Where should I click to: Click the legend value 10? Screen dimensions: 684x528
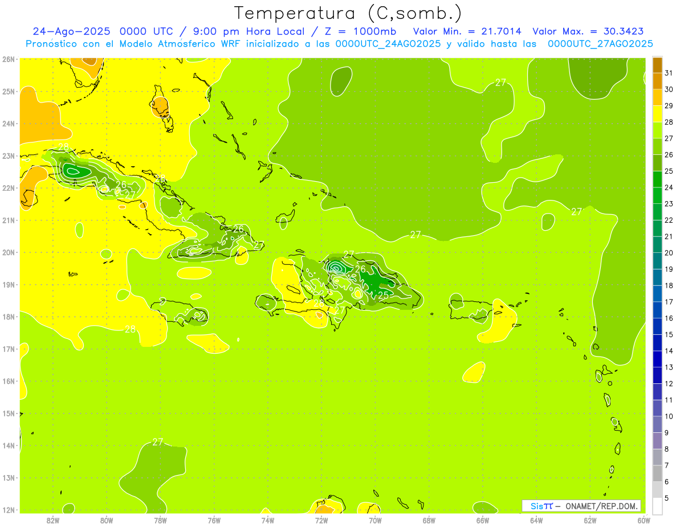669,416
